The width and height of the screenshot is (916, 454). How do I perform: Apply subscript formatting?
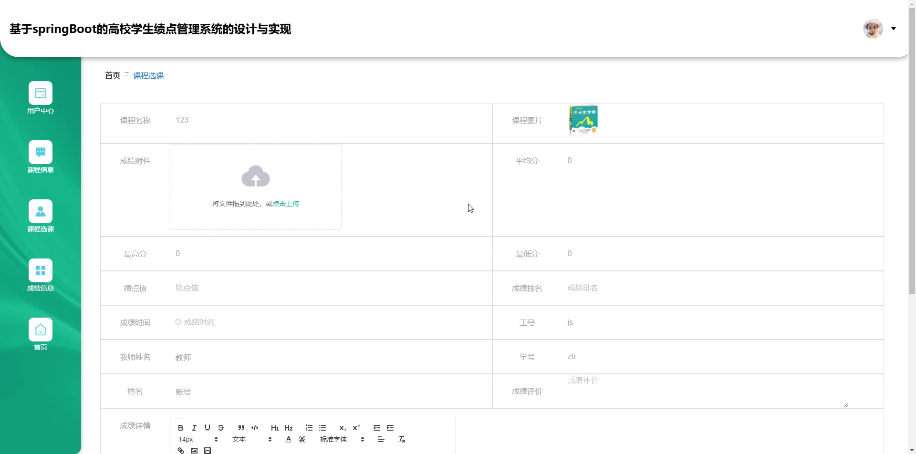click(343, 428)
